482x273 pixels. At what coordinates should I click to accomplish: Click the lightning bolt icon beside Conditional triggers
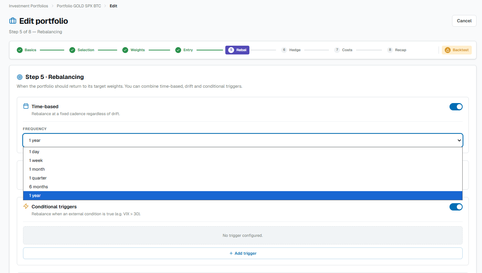coord(26,206)
